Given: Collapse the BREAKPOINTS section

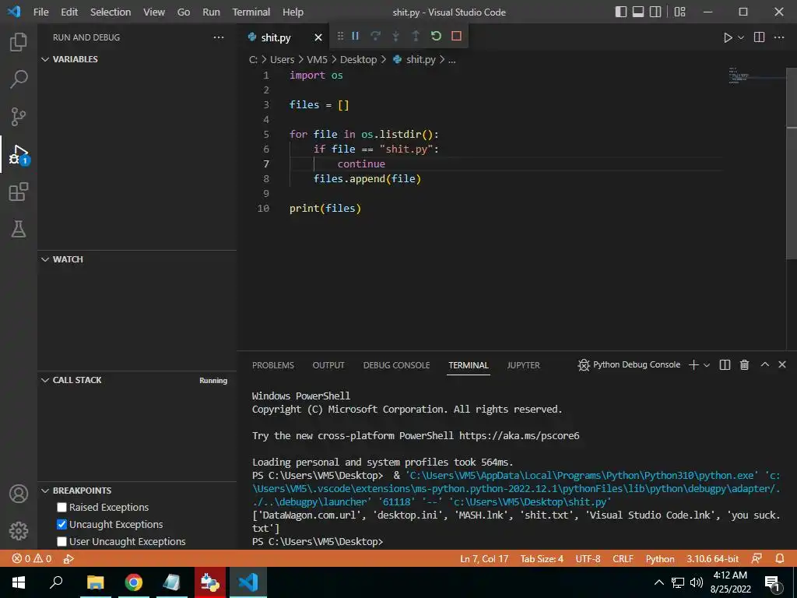Looking at the screenshot, I should [45, 491].
